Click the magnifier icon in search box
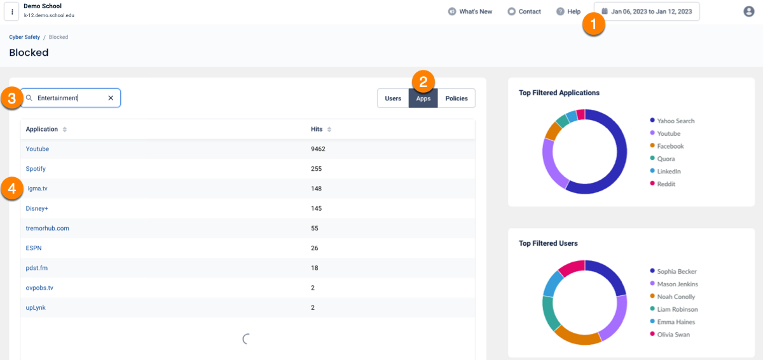Image resolution: width=763 pixels, height=360 pixels. [x=29, y=98]
